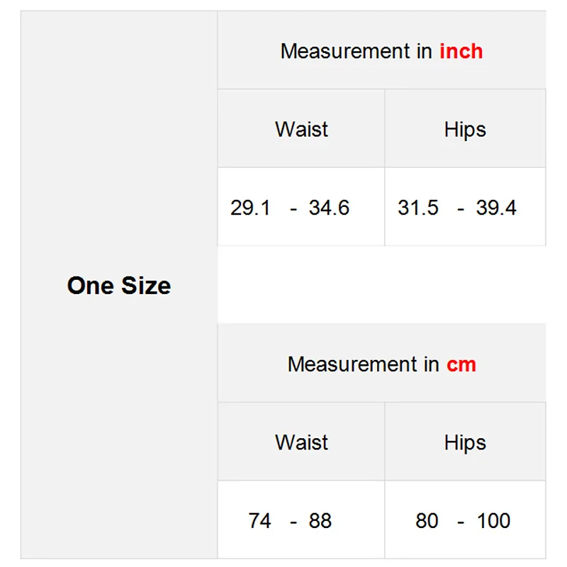This screenshot has height=567, width=567.
Task: Select Waist header in the inch table
Action: (302, 130)
